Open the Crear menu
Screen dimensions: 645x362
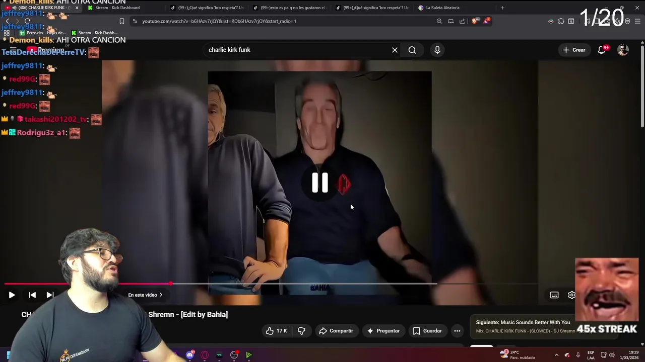pos(574,50)
